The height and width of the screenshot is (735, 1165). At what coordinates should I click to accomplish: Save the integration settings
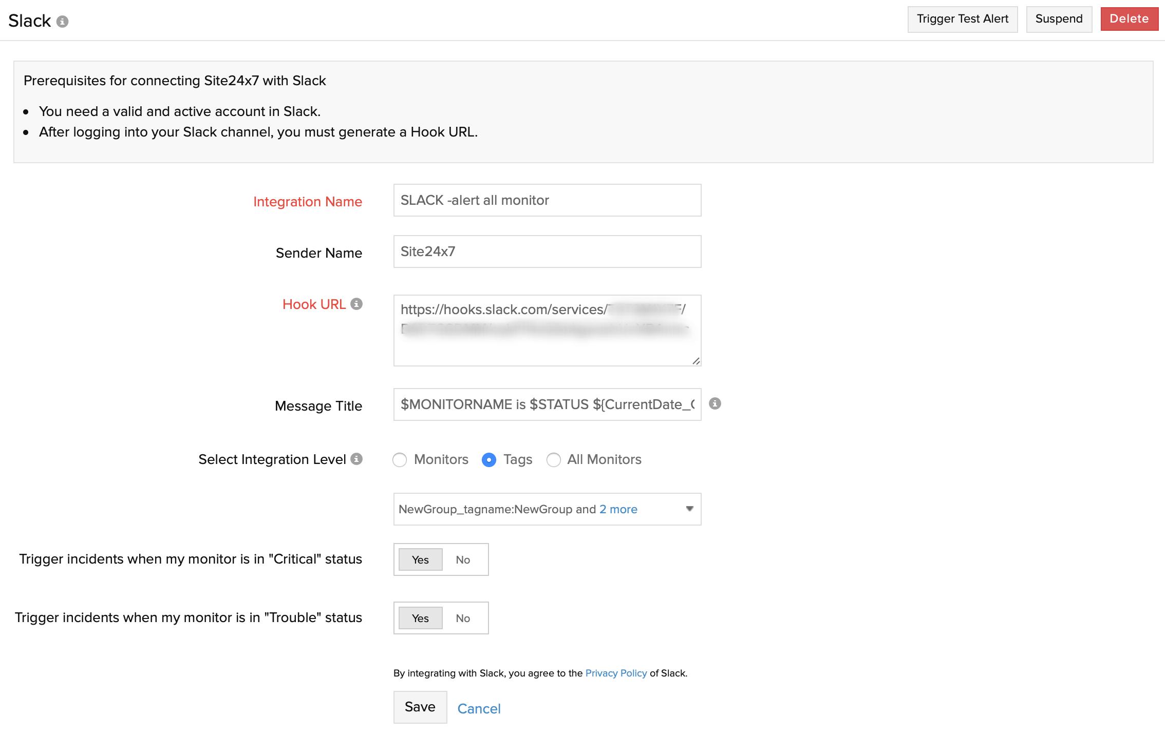[x=420, y=707]
